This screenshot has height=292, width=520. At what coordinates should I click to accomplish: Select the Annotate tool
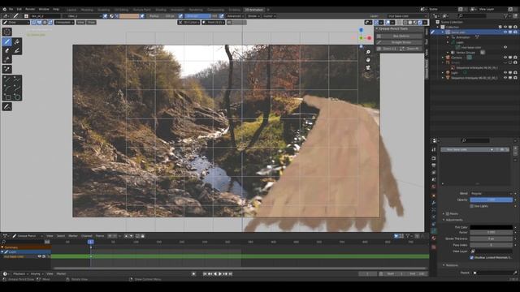click(7, 106)
